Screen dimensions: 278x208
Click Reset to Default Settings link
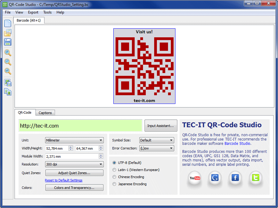coord(64,180)
